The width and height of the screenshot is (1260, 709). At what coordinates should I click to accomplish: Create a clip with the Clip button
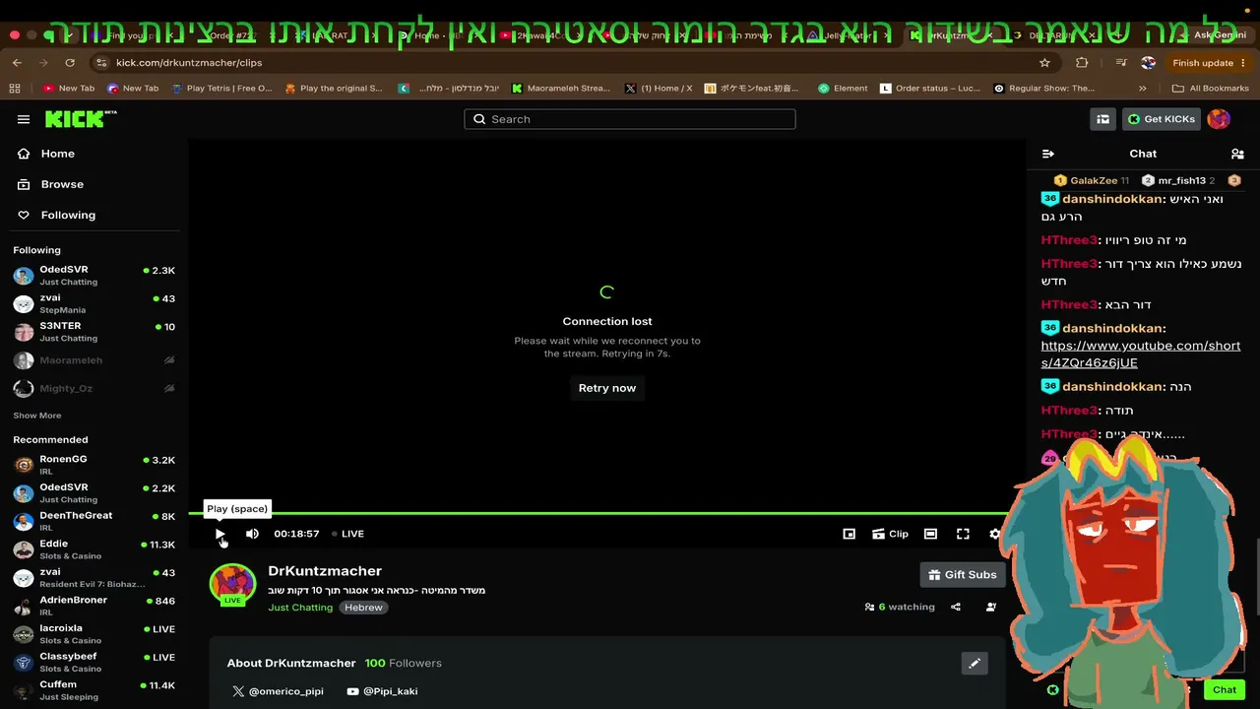click(890, 534)
